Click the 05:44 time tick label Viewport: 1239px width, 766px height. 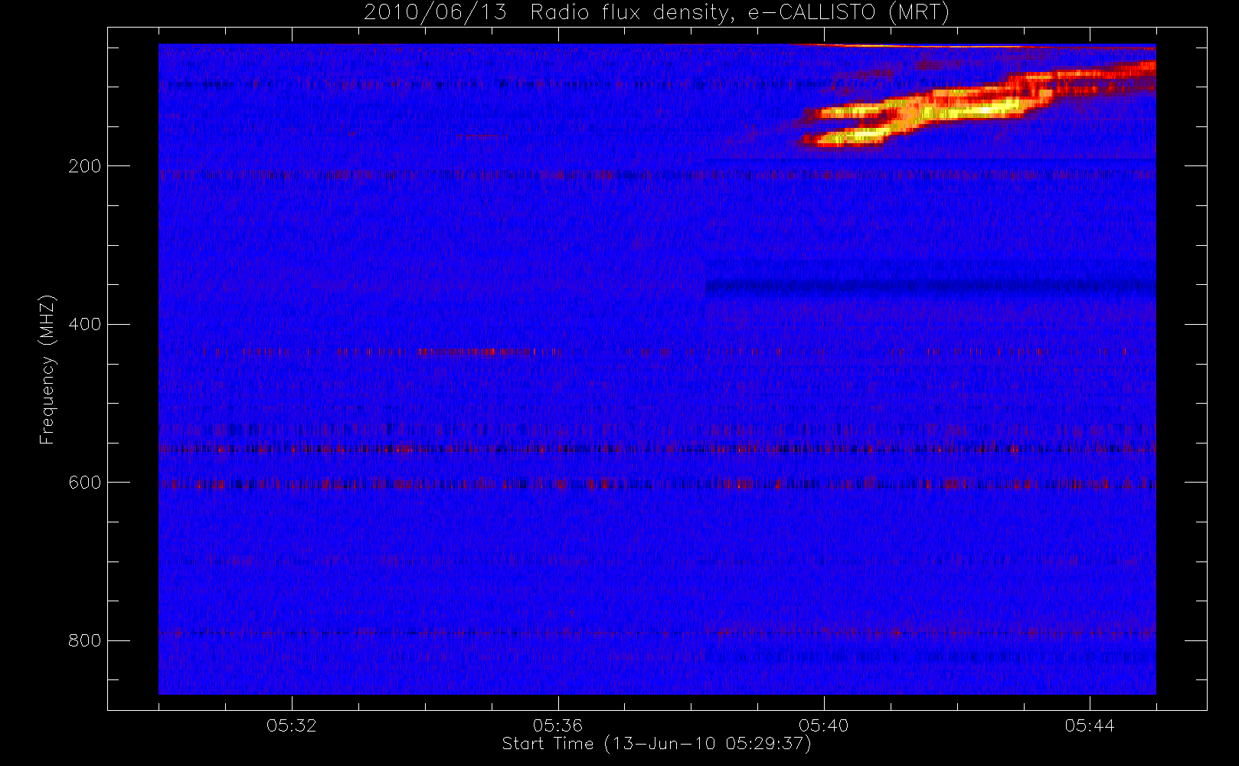click(x=1090, y=725)
